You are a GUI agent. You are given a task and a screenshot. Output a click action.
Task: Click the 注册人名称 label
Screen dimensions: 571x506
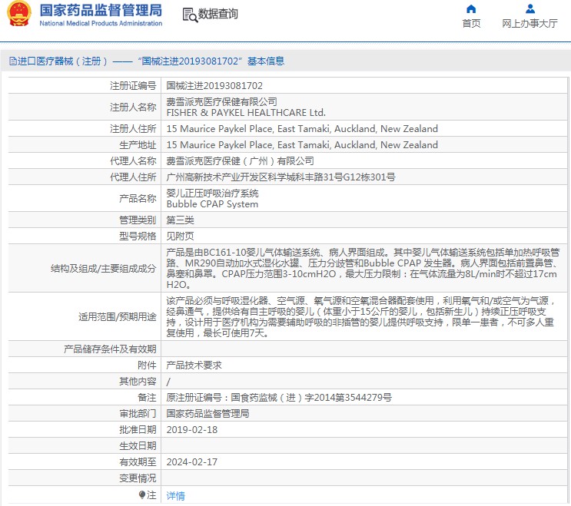(x=133, y=107)
